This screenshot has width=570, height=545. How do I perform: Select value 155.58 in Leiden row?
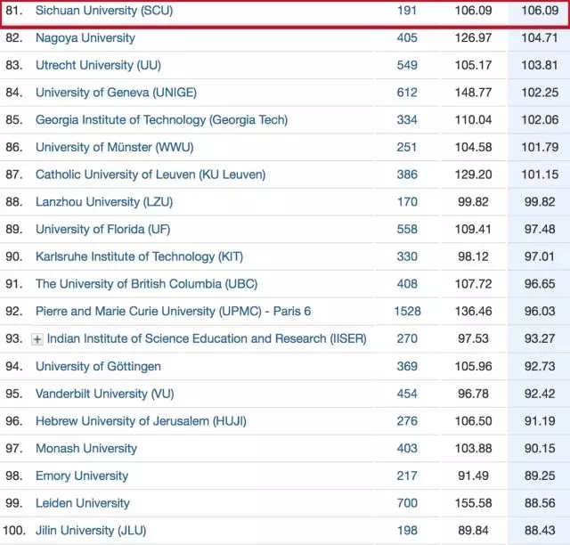(473, 503)
